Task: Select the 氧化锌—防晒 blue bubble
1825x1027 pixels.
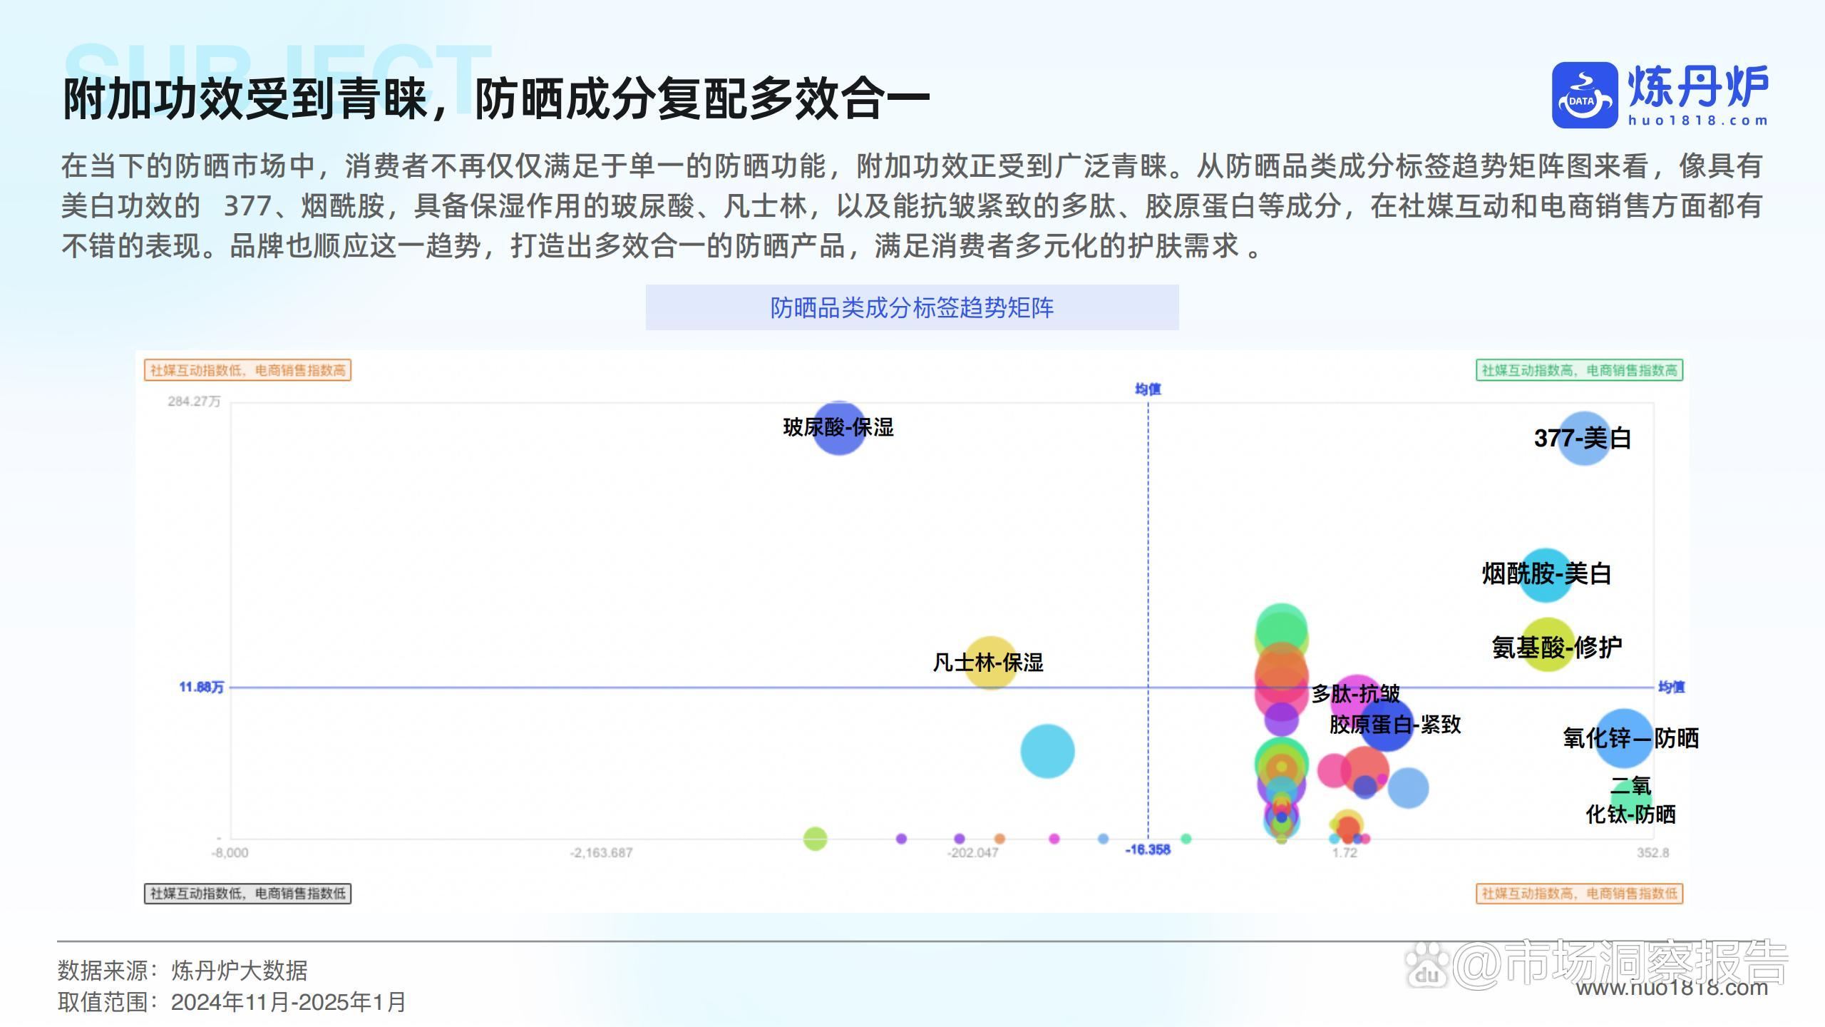Action: click(1623, 738)
